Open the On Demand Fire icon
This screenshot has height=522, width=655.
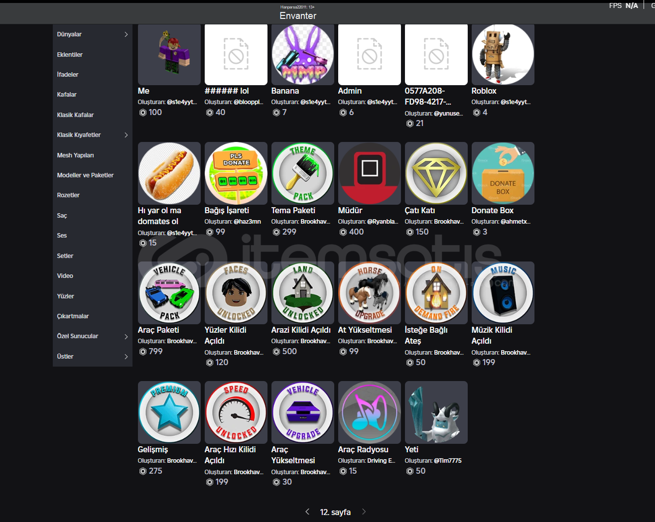coord(436,293)
